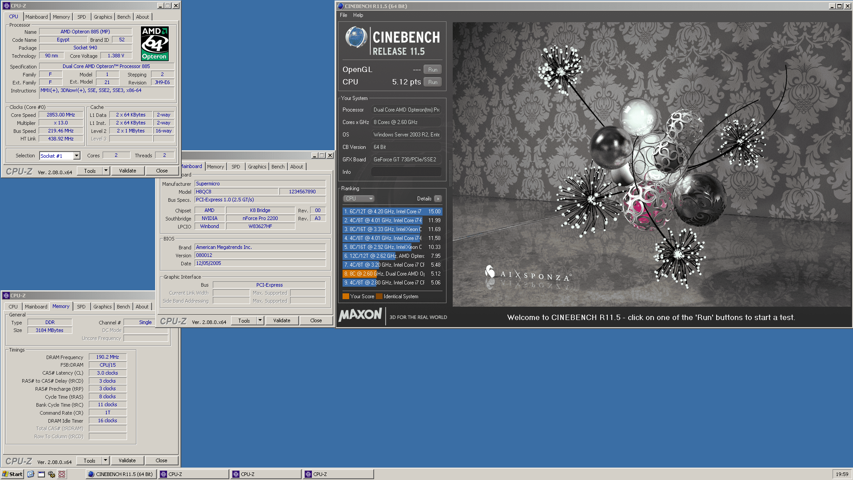Open About tab in top CPU-Z window
The height and width of the screenshot is (480, 853).
pos(143,17)
